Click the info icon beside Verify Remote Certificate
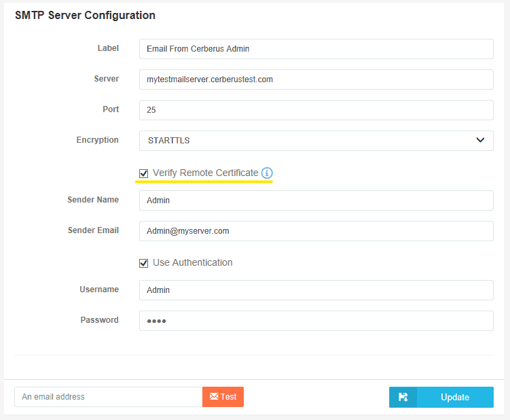 pyautogui.click(x=267, y=173)
